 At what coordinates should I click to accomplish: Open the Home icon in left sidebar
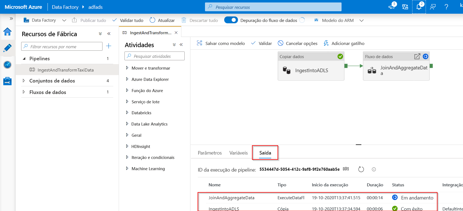[x=7, y=32]
